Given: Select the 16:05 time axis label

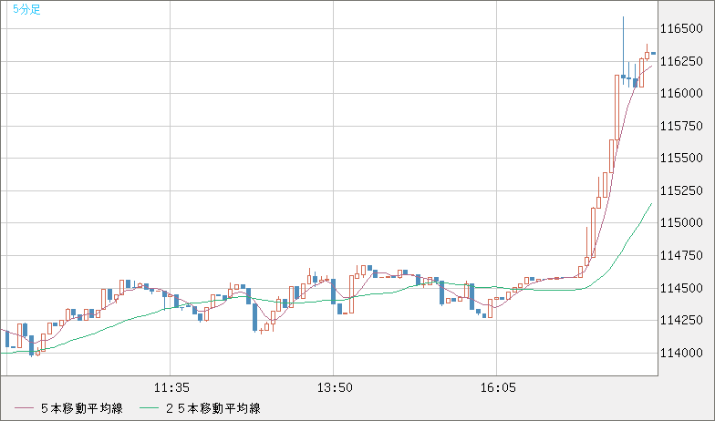Looking at the screenshot, I should point(497,387).
